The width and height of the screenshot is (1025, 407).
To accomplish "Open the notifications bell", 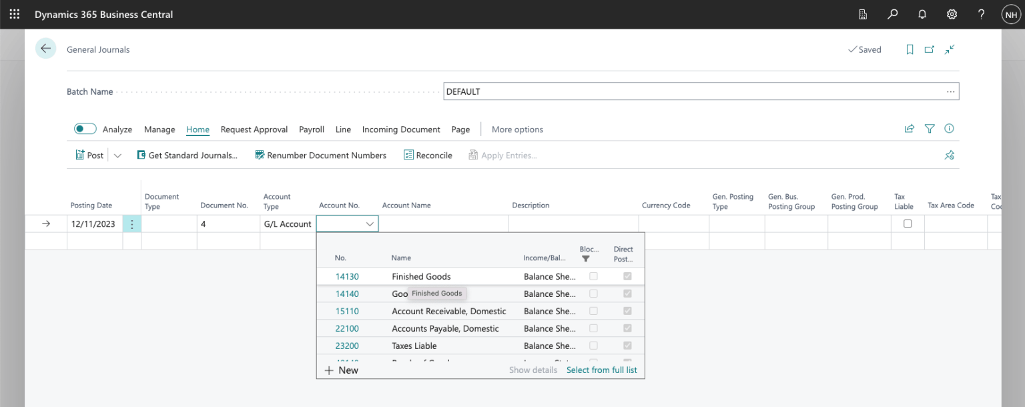I will 922,14.
